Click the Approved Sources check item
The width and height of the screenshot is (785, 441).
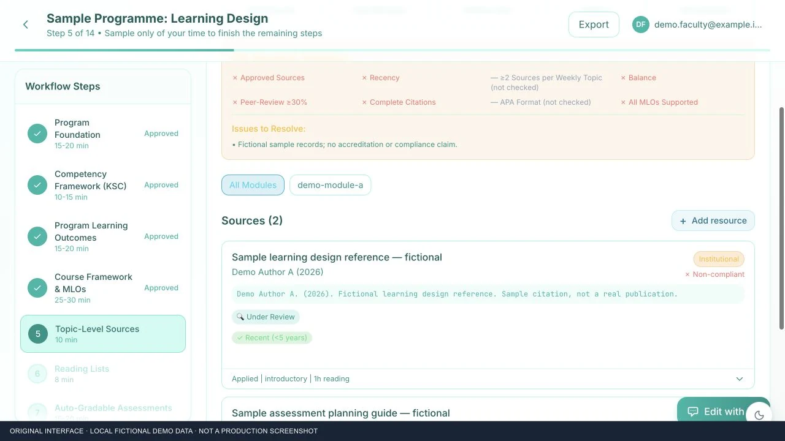click(268, 78)
